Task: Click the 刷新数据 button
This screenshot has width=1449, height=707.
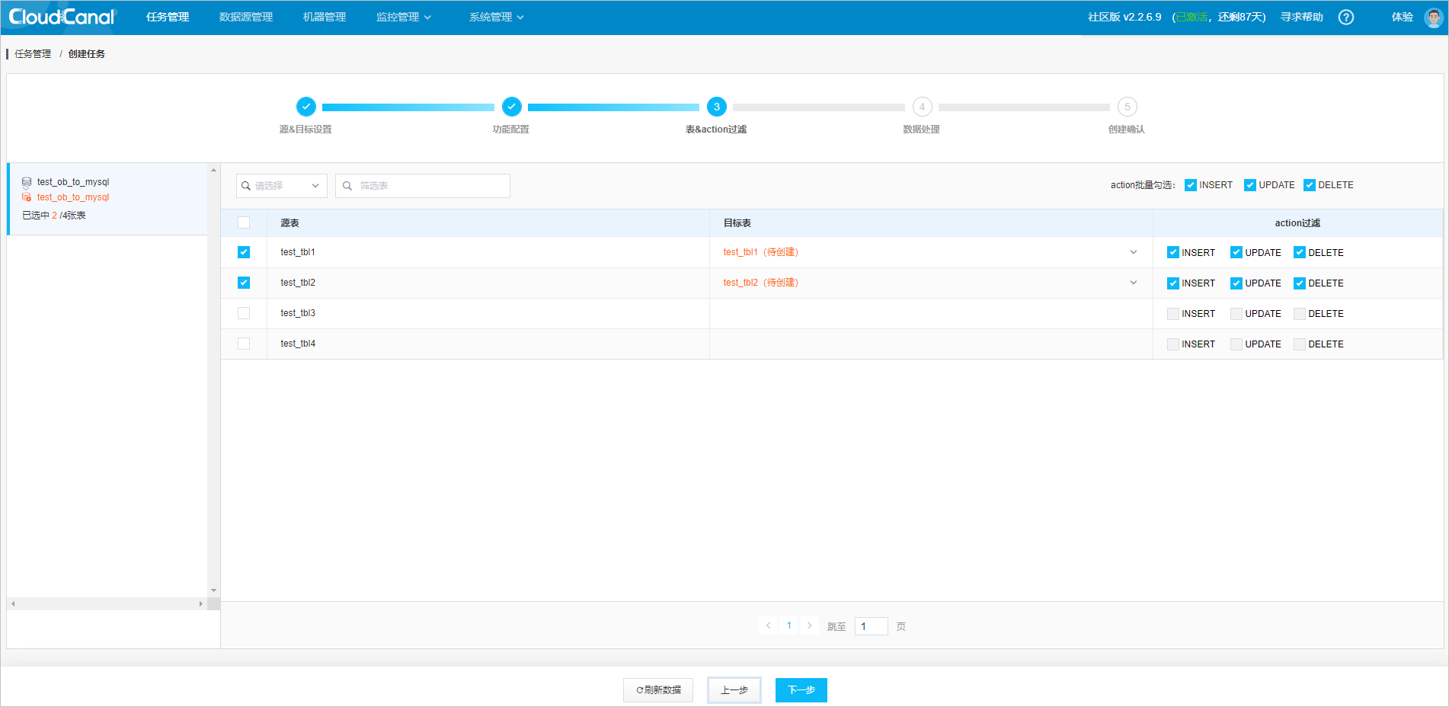Action: (x=657, y=689)
